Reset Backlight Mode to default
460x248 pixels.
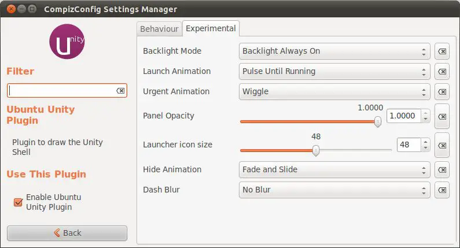click(x=441, y=51)
